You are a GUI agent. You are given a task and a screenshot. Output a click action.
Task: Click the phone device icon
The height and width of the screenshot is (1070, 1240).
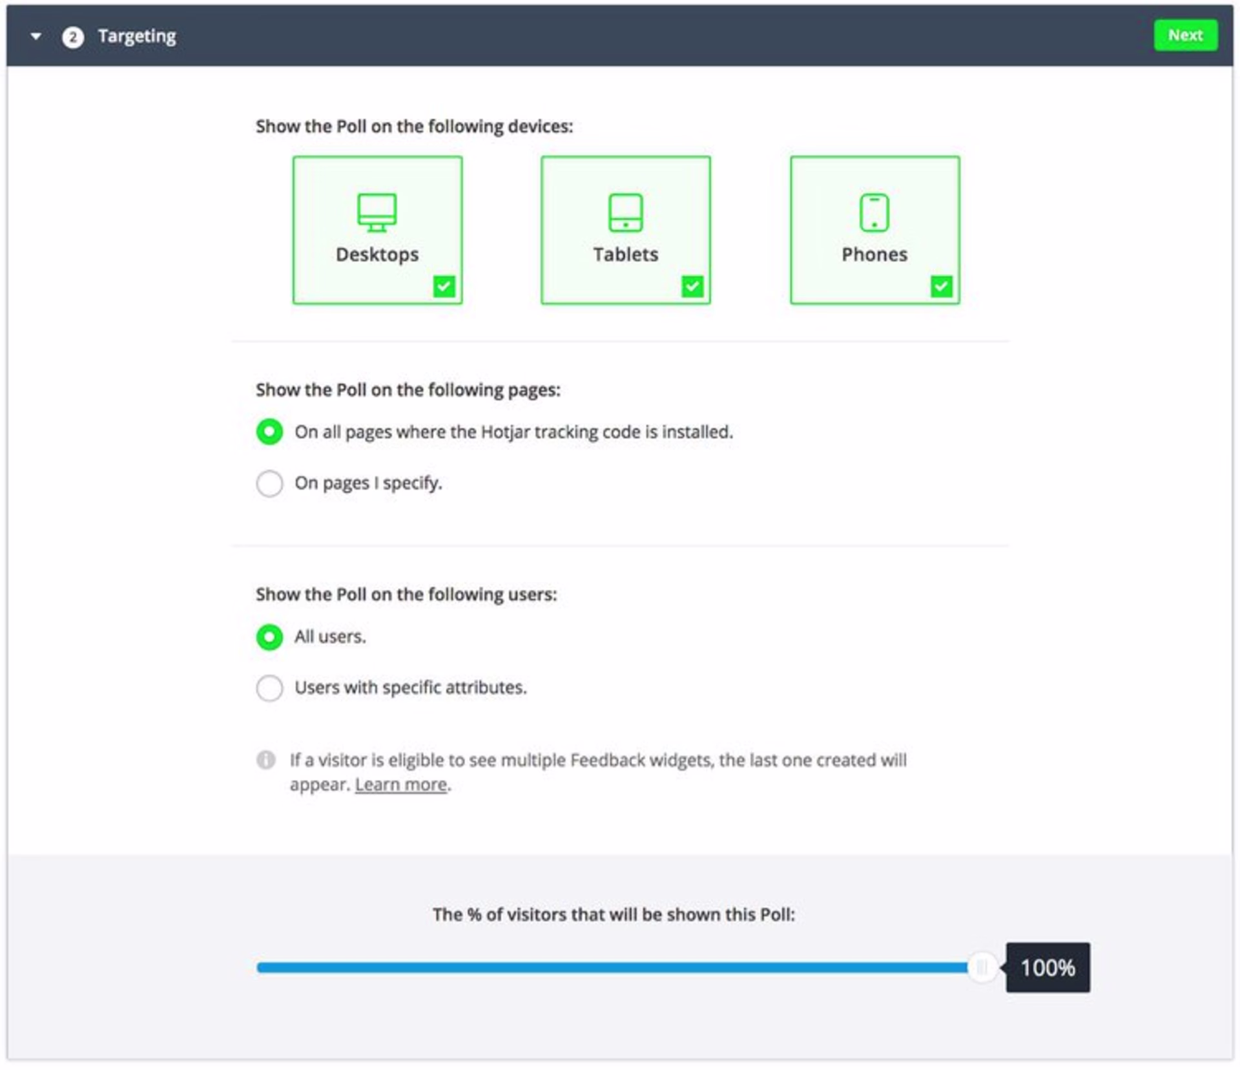pyautogui.click(x=874, y=212)
